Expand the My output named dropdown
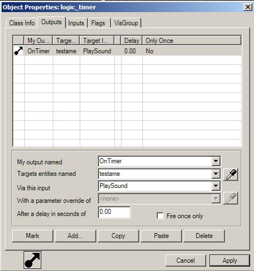 click(x=216, y=161)
